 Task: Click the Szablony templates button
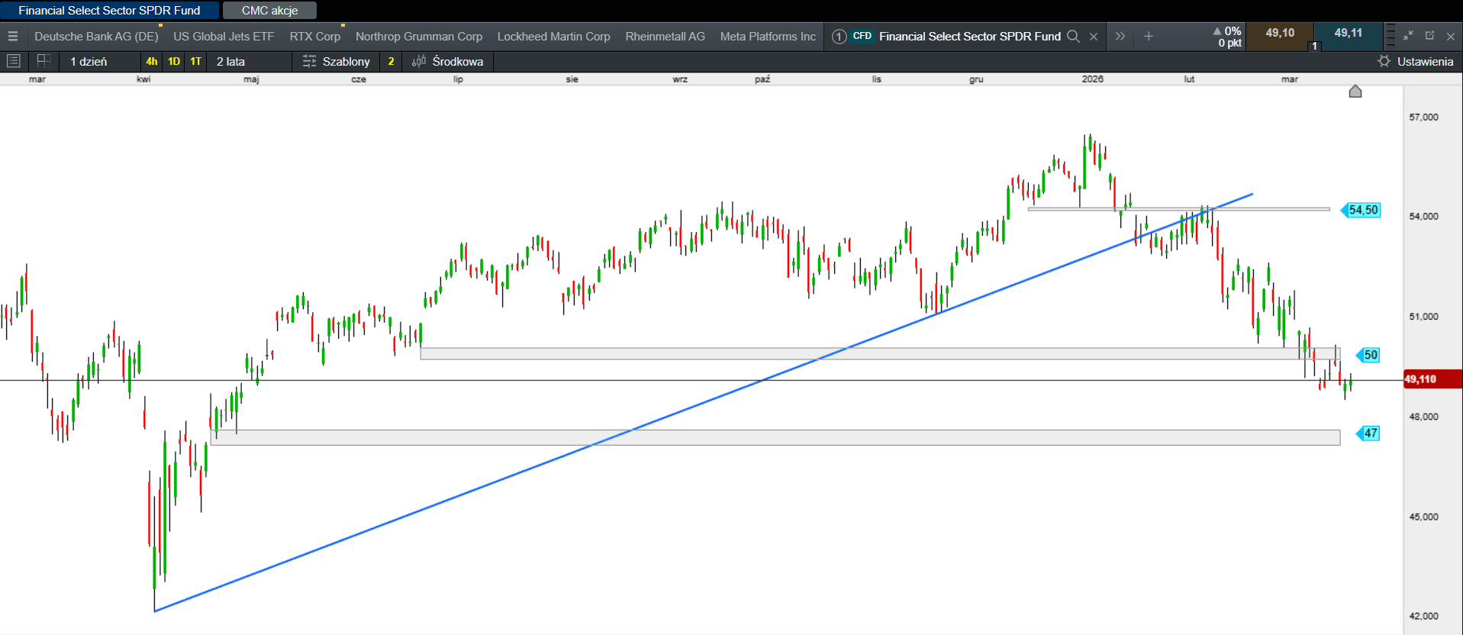coord(337,61)
